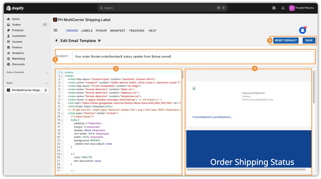321x179 pixels.
Task: Click the Shopify search bar
Action: pyautogui.click(x=162, y=8)
